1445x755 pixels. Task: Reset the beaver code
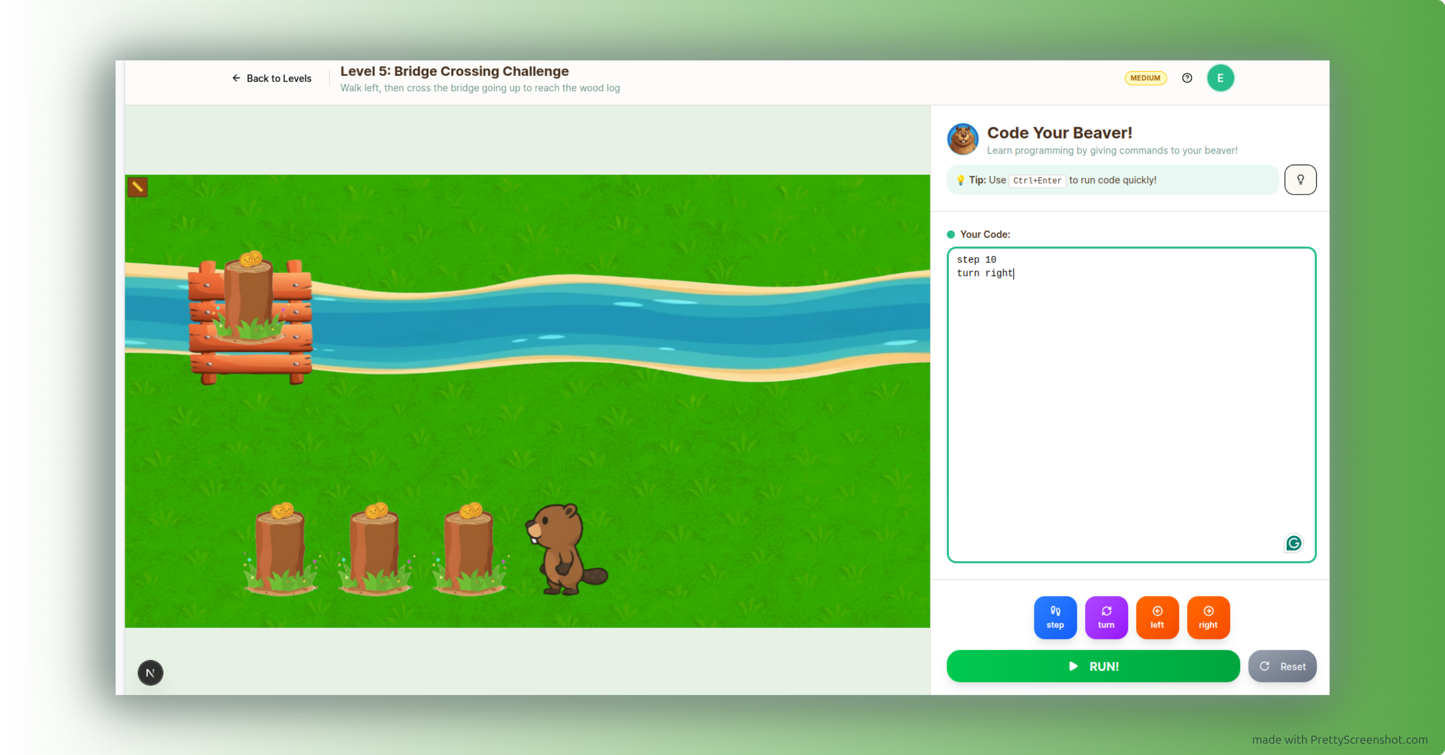pos(1282,666)
